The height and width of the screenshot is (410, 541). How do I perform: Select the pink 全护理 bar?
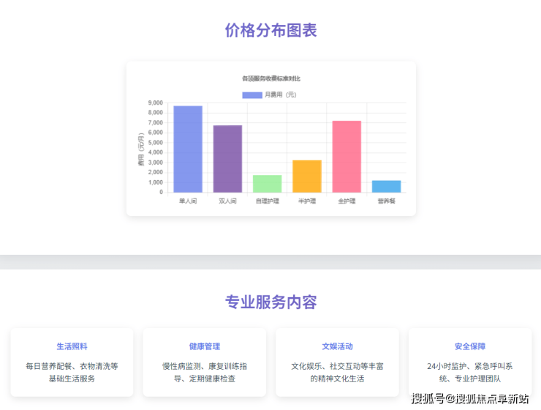347,157
